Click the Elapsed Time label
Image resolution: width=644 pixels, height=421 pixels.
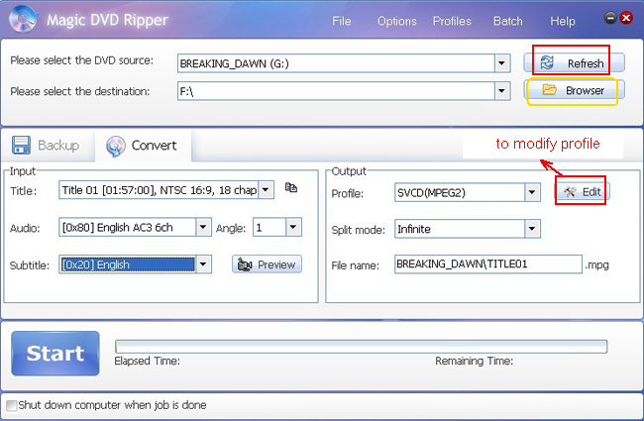[147, 361]
